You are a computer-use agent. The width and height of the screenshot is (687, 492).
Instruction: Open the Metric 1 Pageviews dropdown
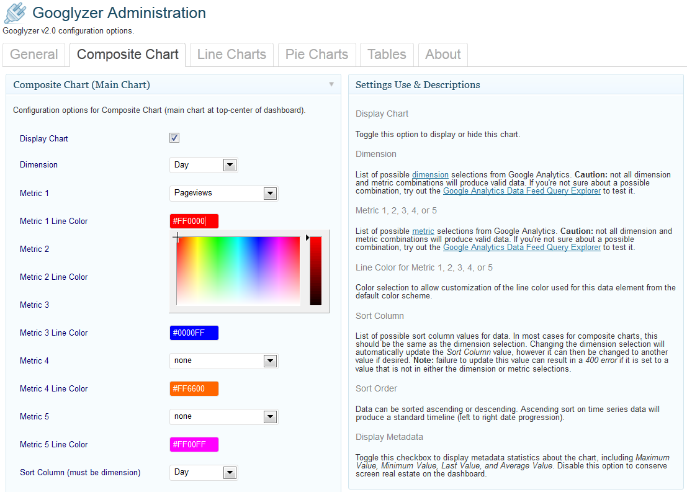pos(223,193)
